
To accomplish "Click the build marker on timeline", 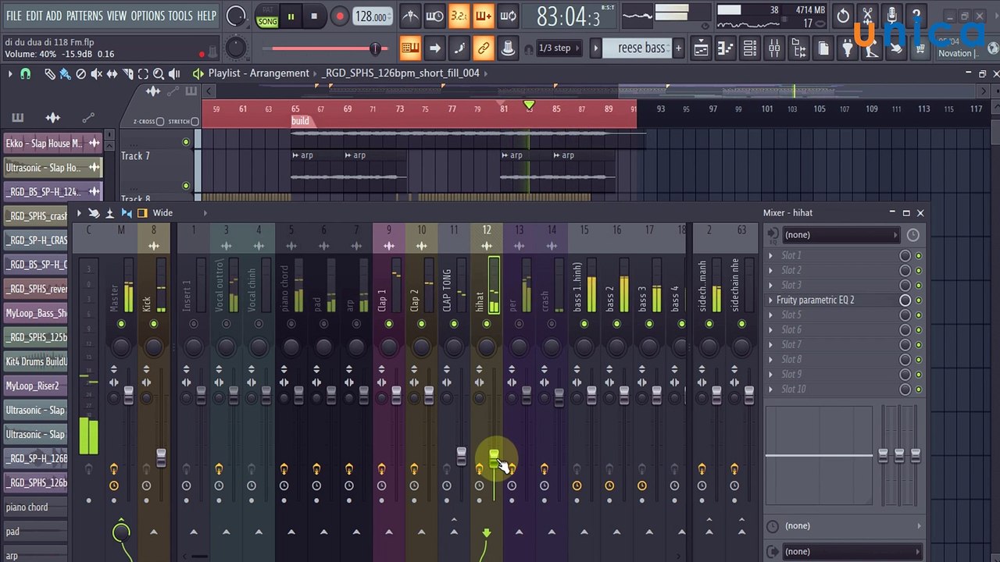I will [300, 121].
